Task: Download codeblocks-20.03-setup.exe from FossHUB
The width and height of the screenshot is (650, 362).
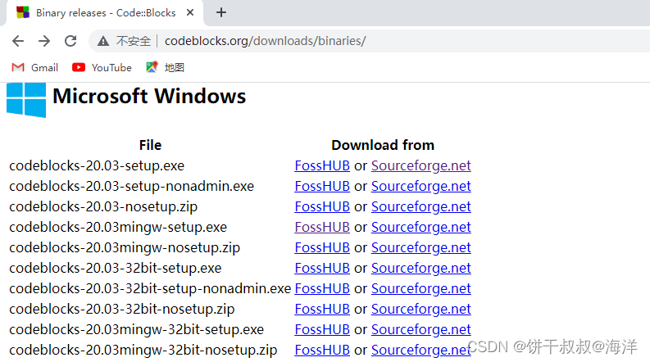Action: click(x=322, y=165)
